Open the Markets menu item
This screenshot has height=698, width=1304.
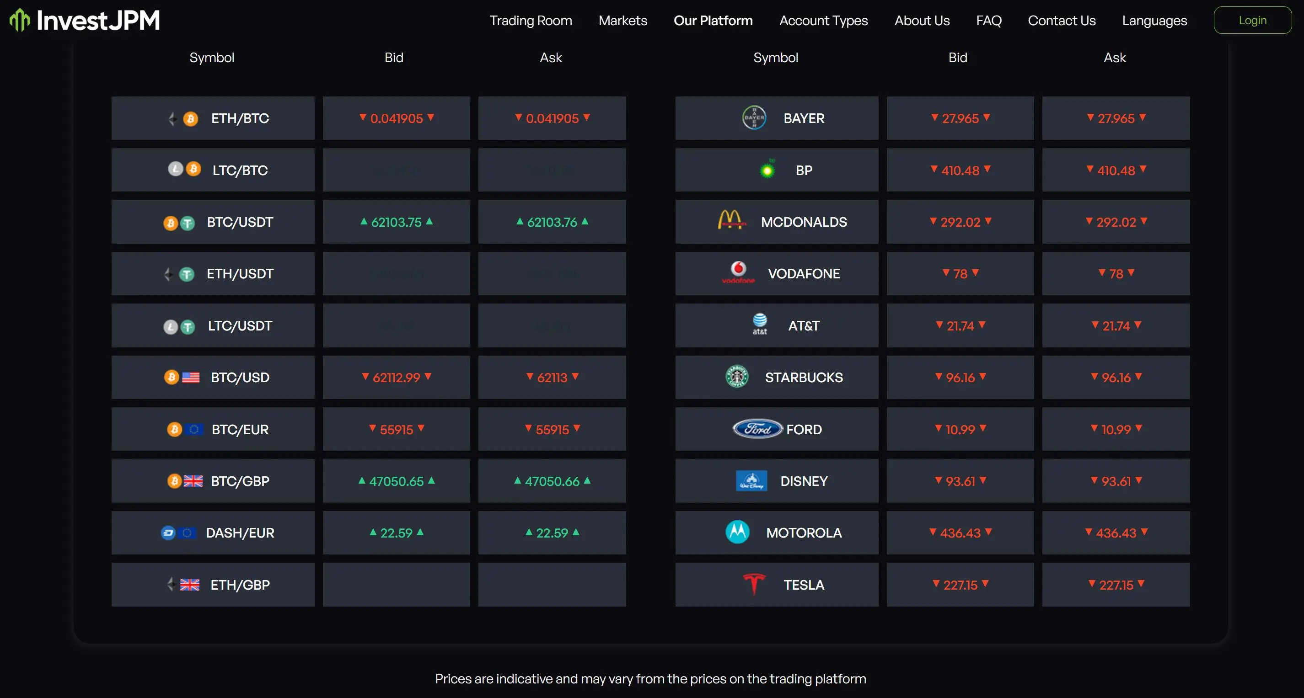point(622,20)
